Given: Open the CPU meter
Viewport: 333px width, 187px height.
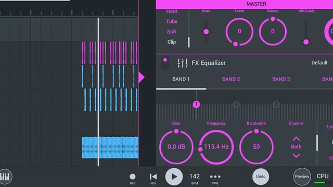Looking at the screenshot, I should point(323,178).
